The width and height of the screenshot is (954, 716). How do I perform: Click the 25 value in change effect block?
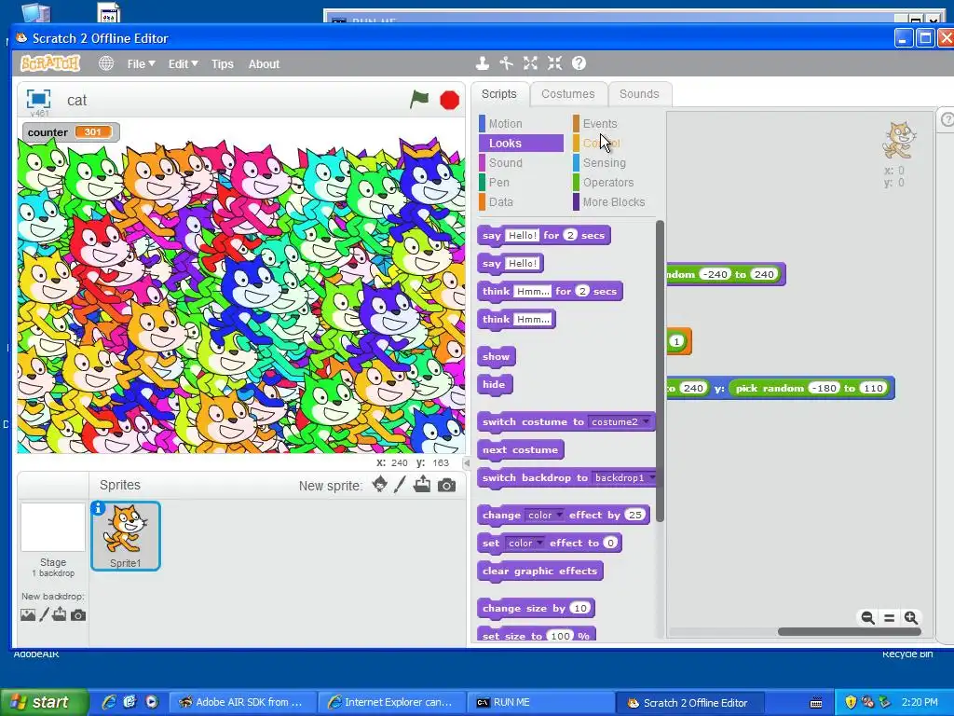pos(635,515)
